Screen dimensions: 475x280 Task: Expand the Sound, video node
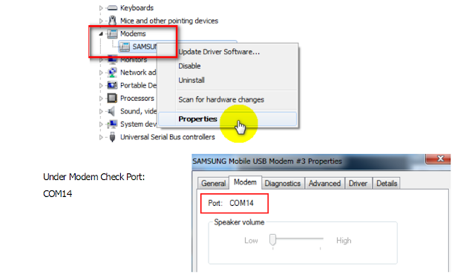[101, 111]
